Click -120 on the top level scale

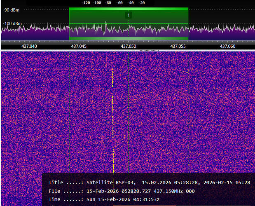tap(86, 2)
